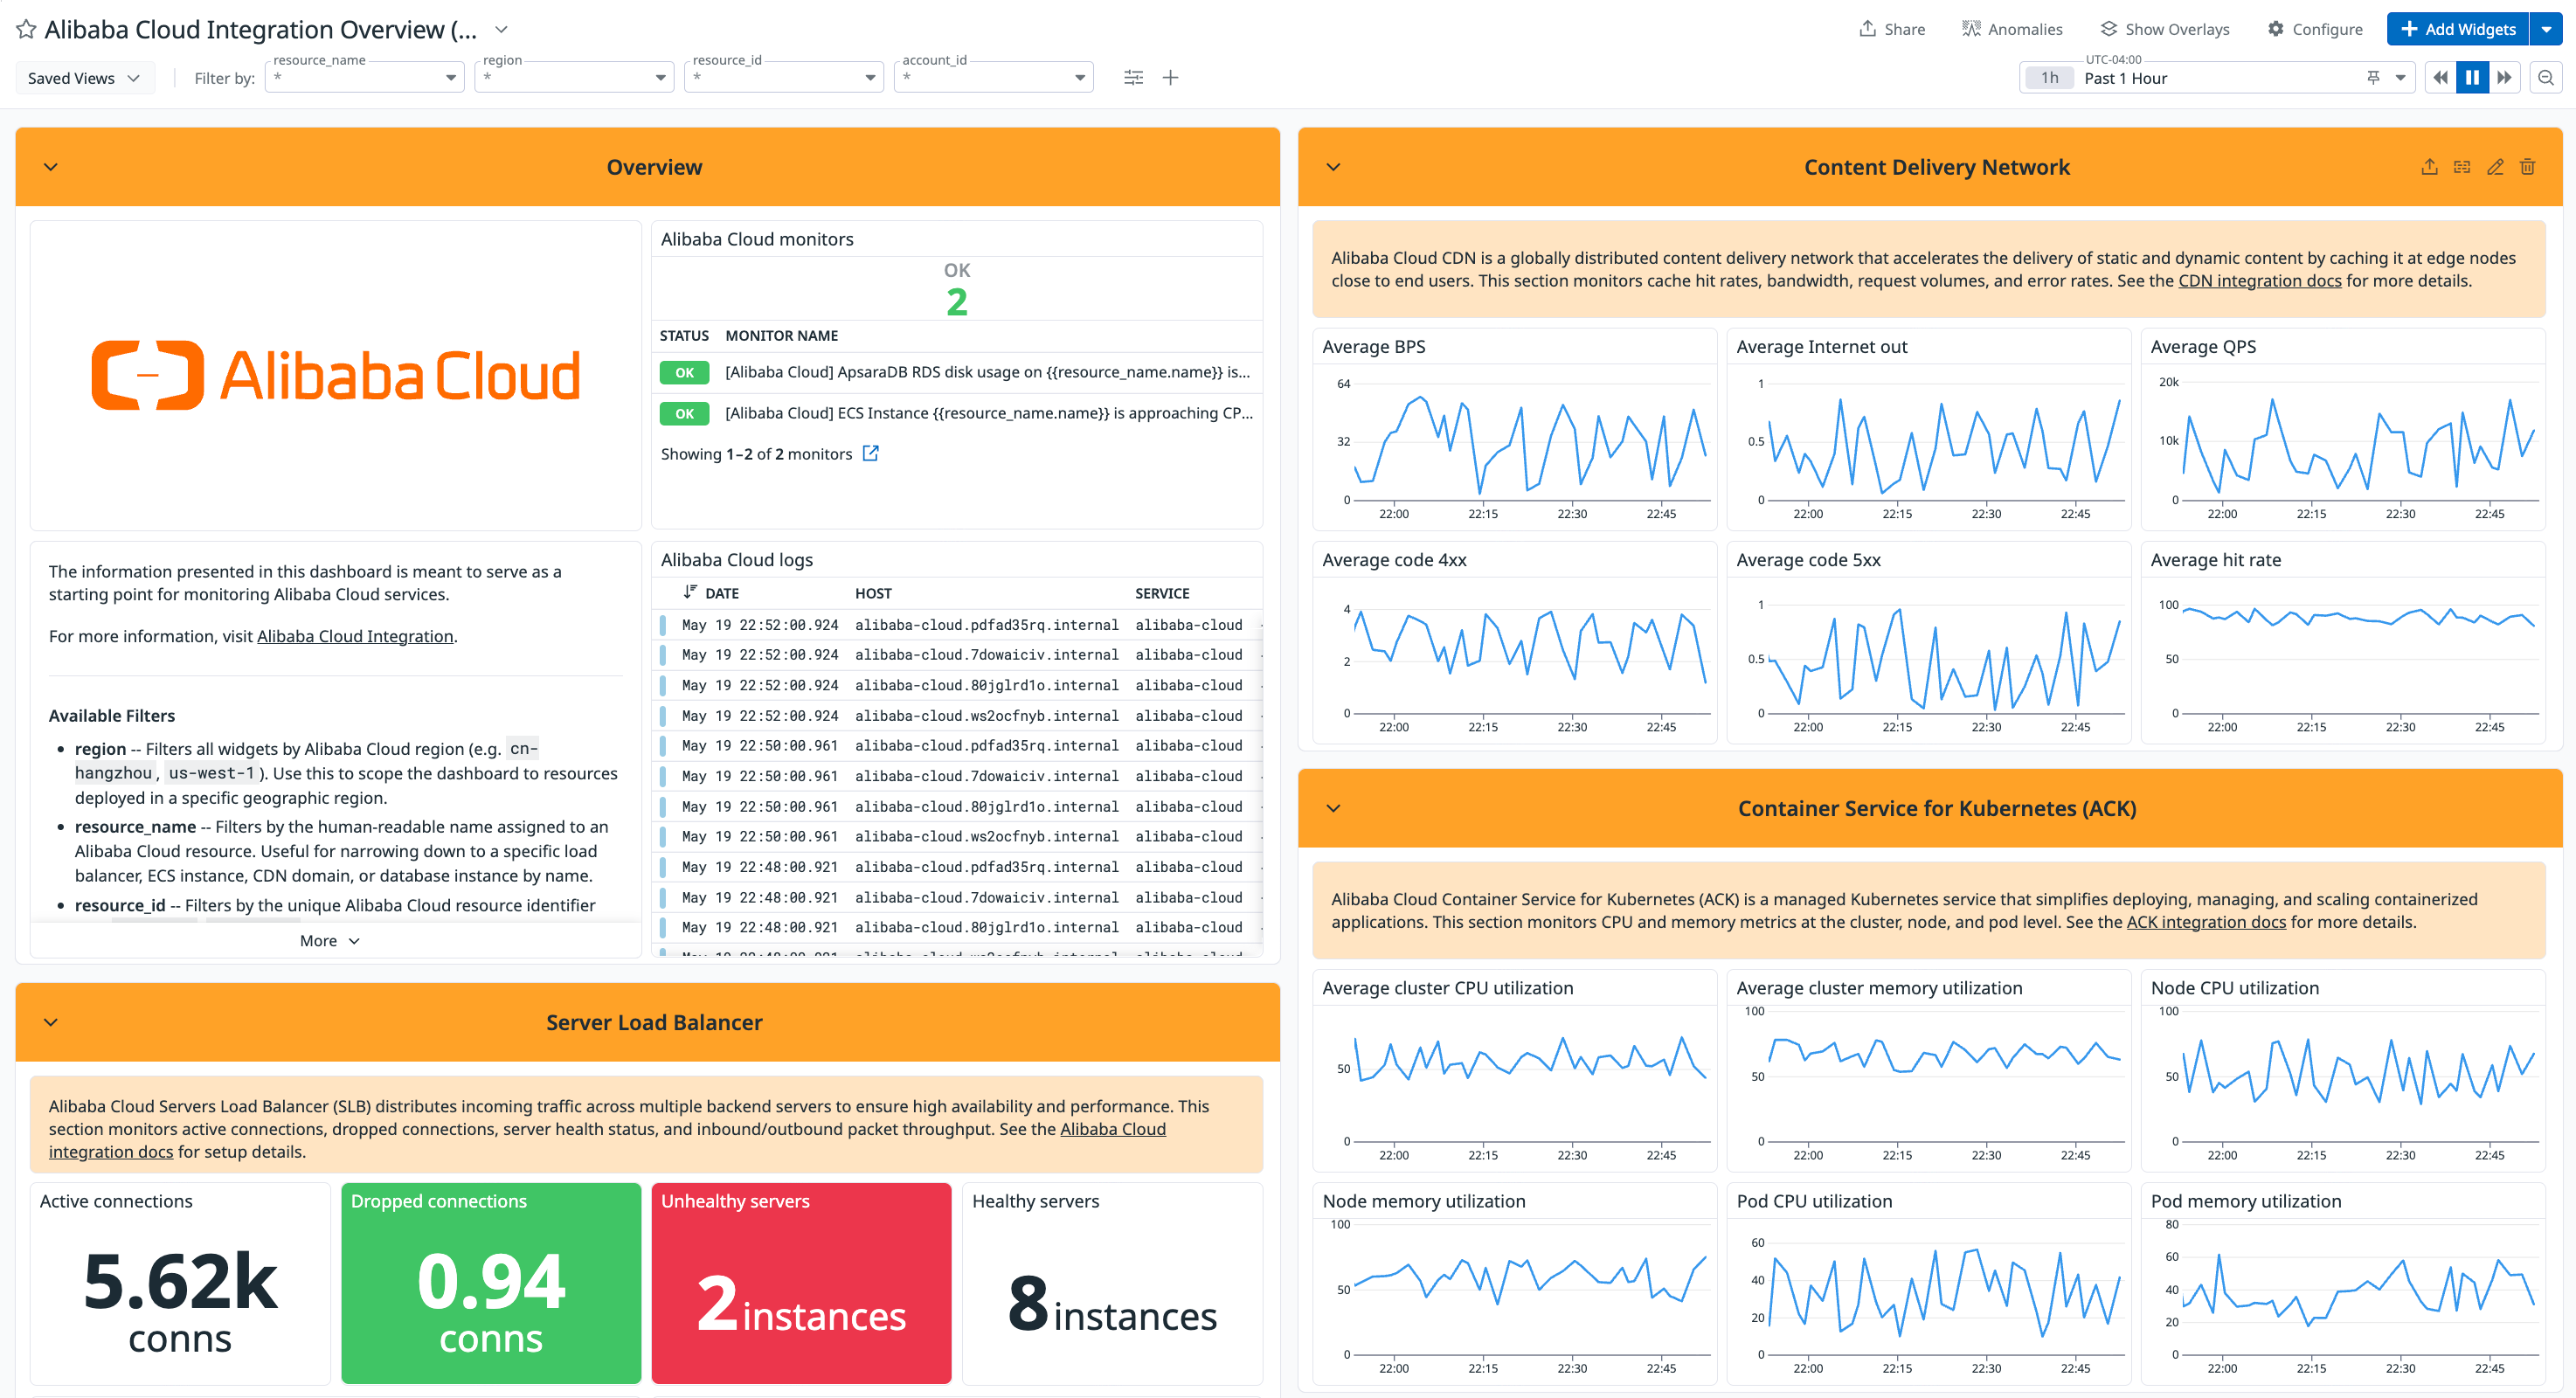Open the monitors list external link icon
2576x1398 pixels.
pyautogui.click(x=870, y=454)
